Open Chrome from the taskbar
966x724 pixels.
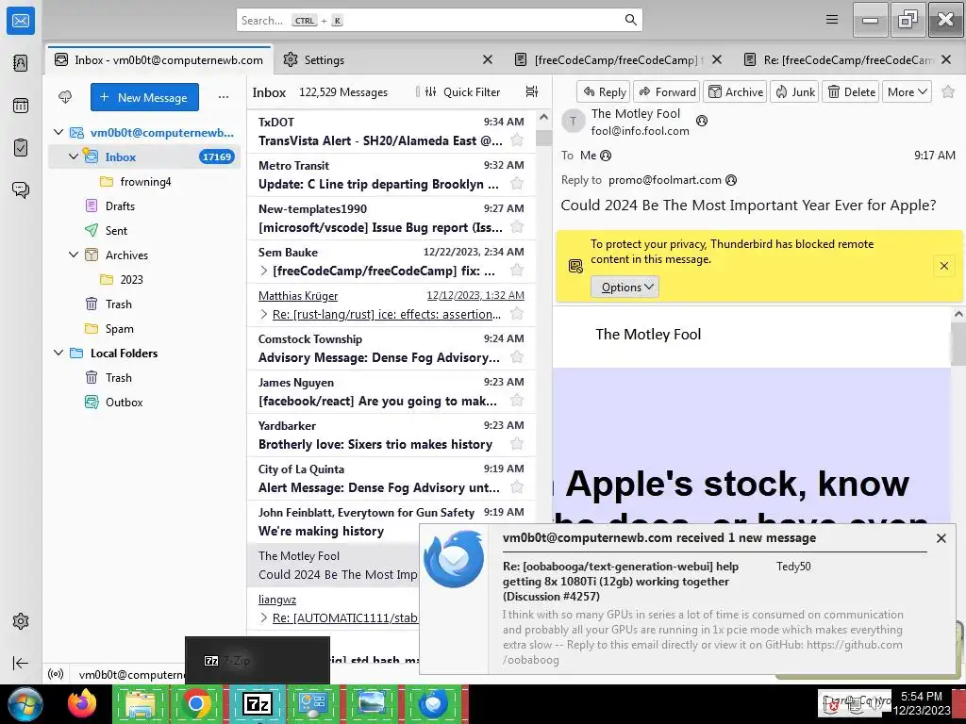[x=196, y=703]
